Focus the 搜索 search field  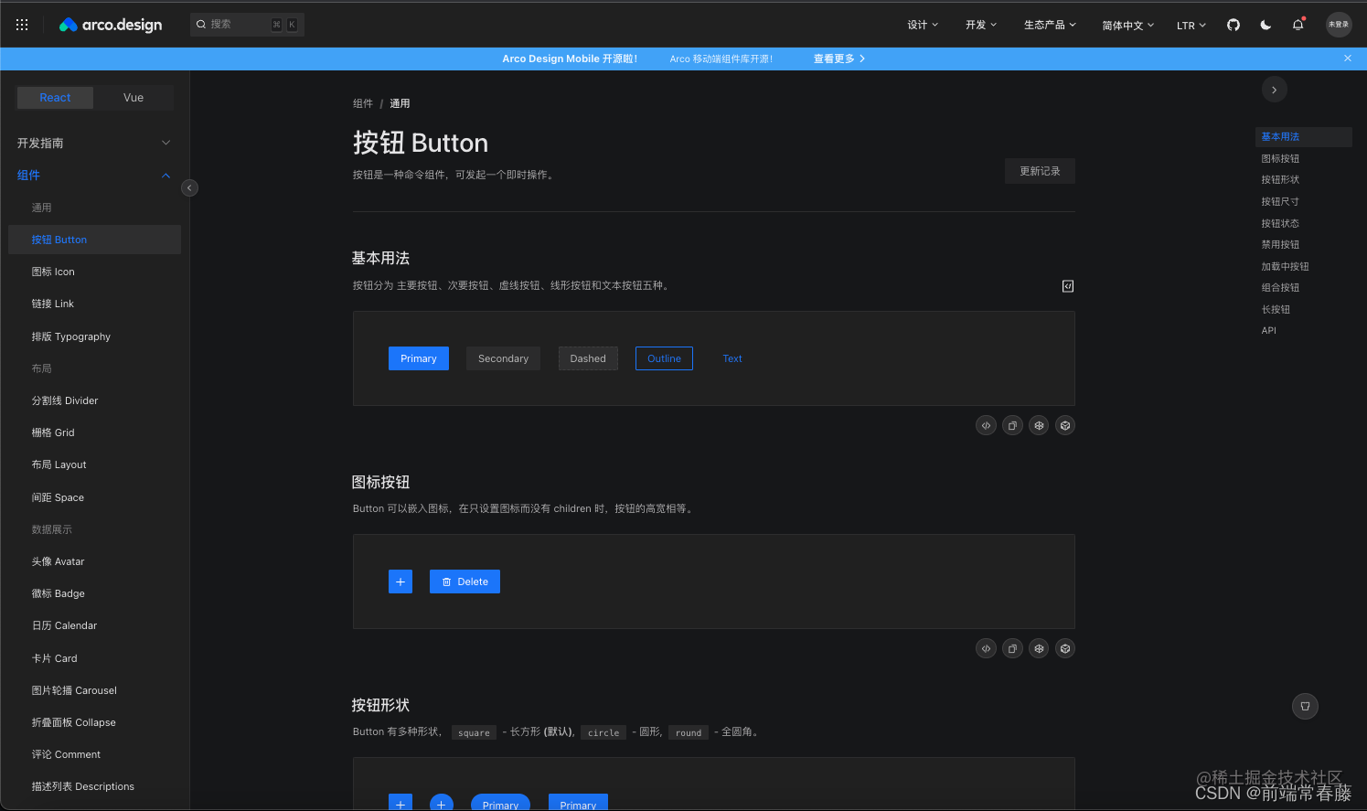247,25
